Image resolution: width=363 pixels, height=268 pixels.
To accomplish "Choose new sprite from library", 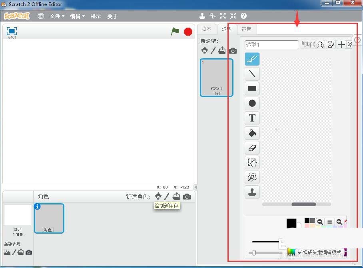I will tap(158, 196).
